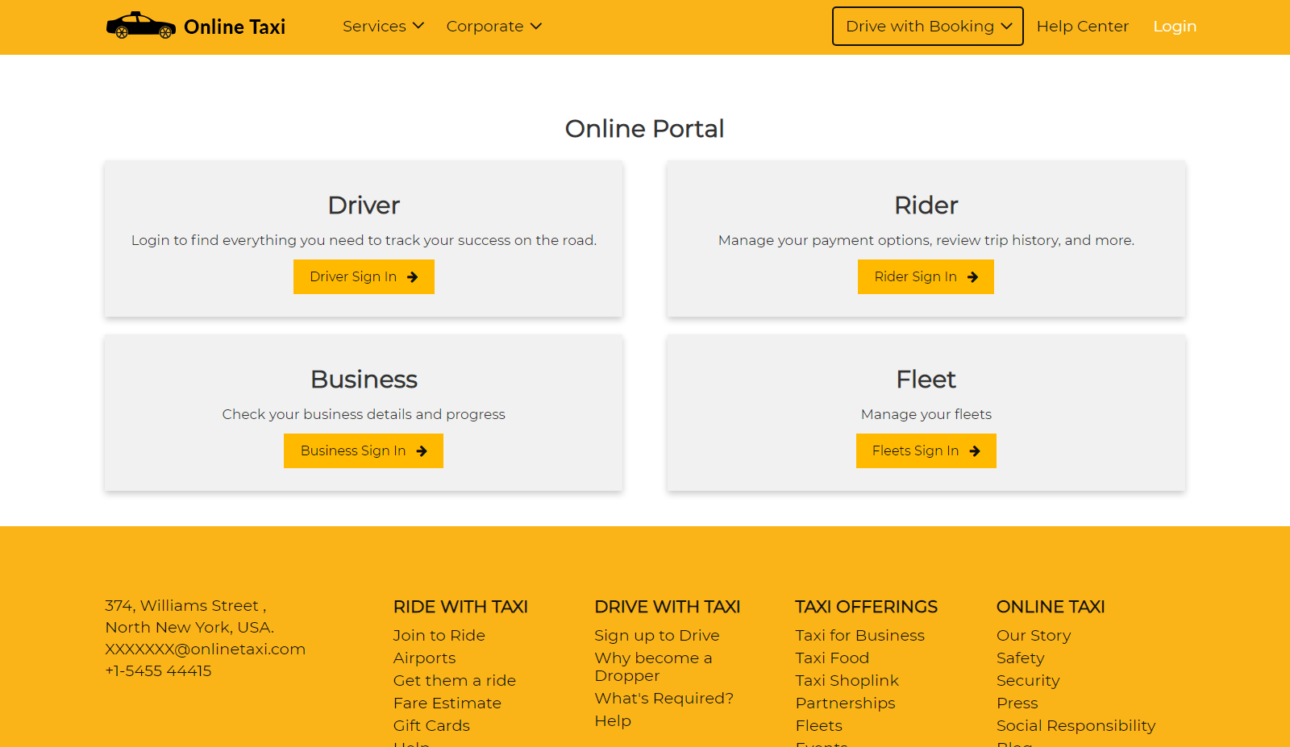Image resolution: width=1290 pixels, height=747 pixels.
Task: Open the Drive with Booking dropdown
Action: point(928,27)
